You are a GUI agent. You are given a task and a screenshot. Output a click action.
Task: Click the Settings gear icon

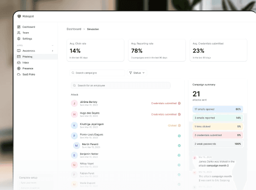[x=19, y=38]
